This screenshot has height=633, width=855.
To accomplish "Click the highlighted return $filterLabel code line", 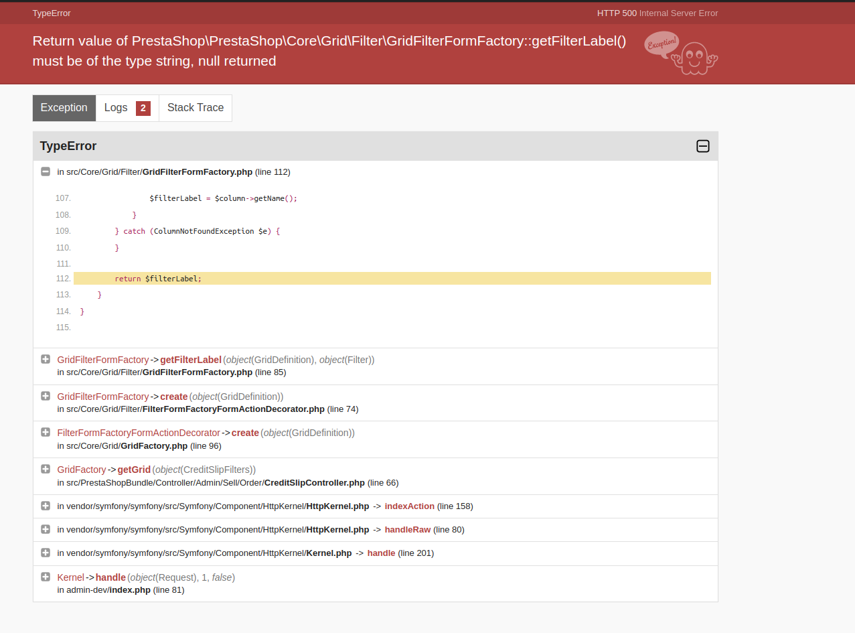I will pos(392,279).
